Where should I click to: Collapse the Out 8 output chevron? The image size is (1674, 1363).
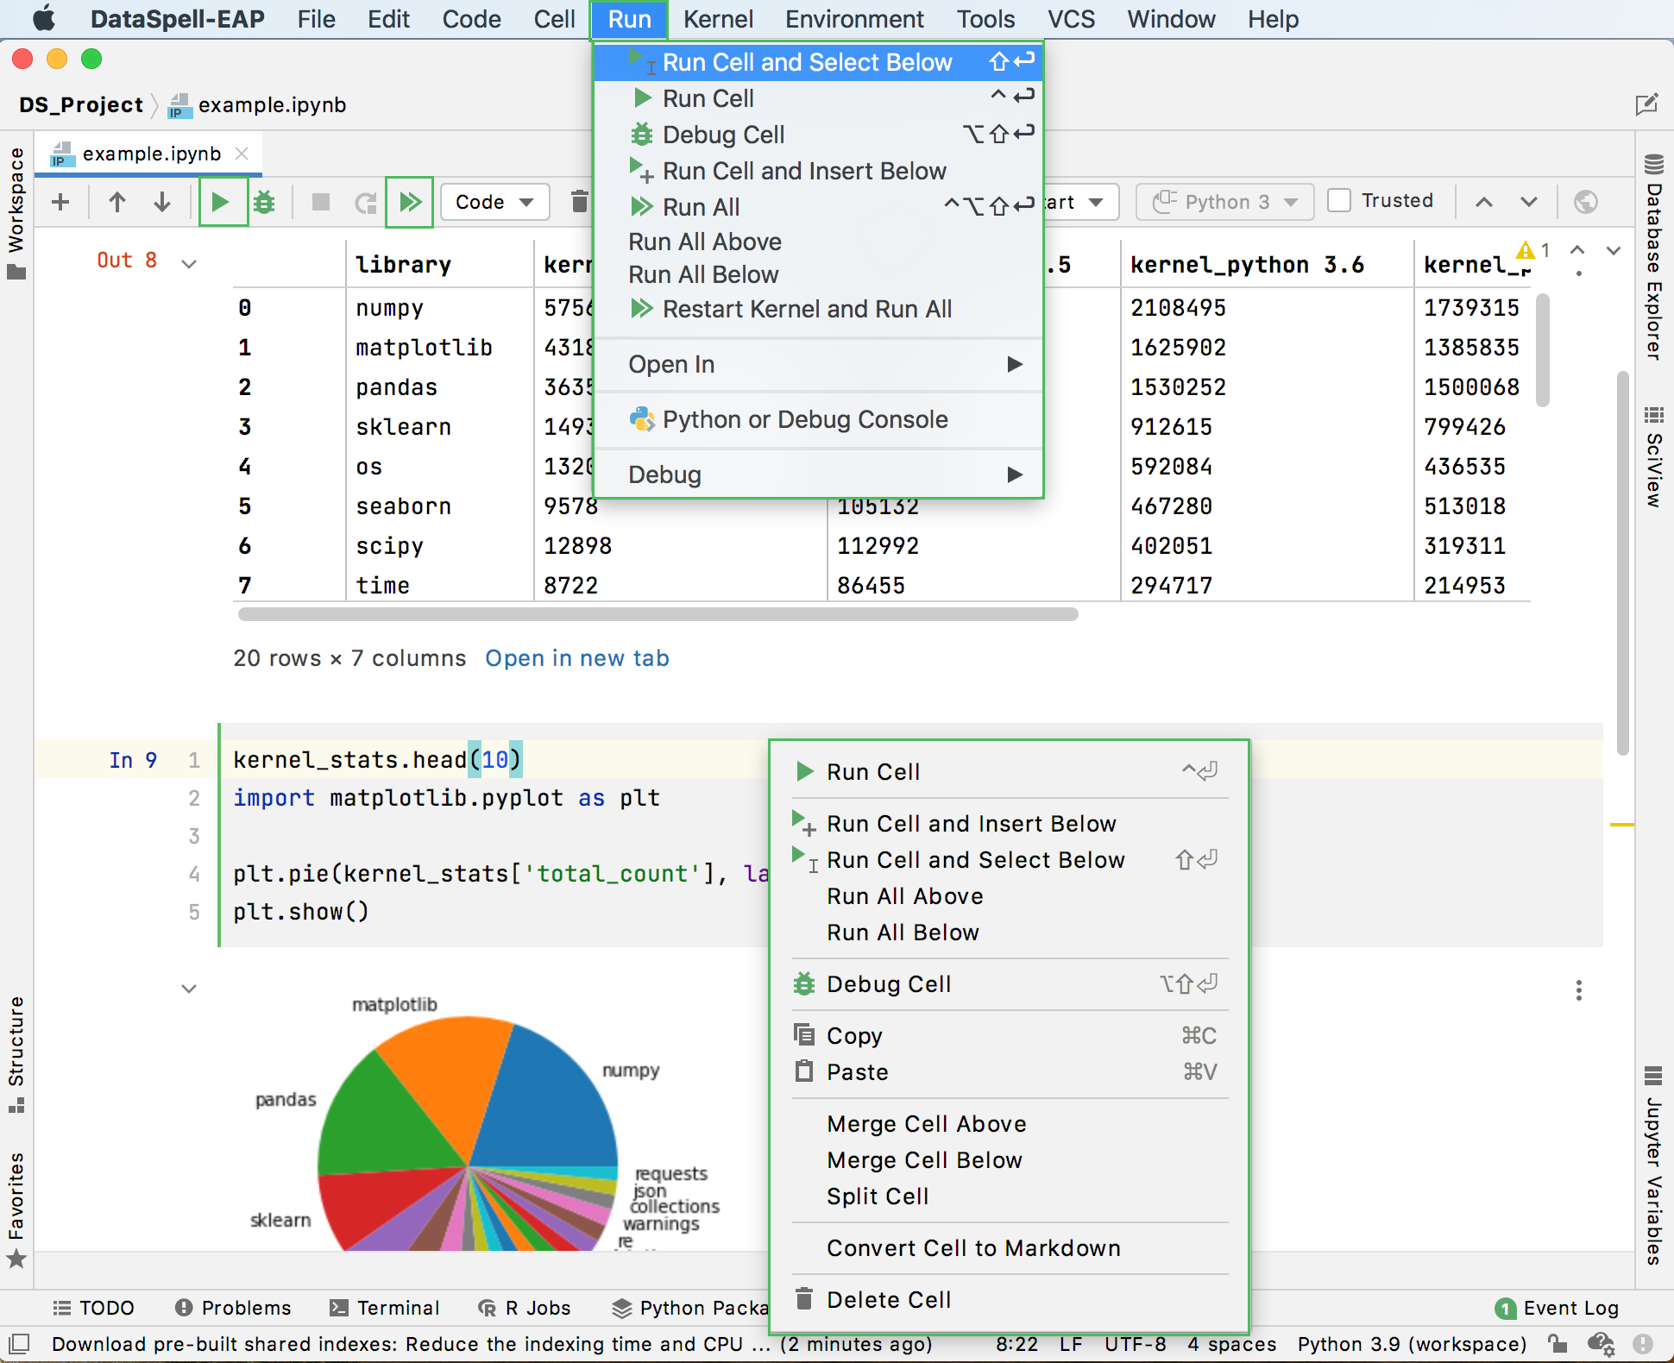pos(189,263)
